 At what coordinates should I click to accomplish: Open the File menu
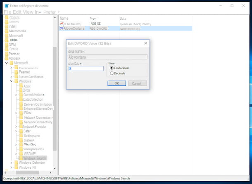point(7,12)
